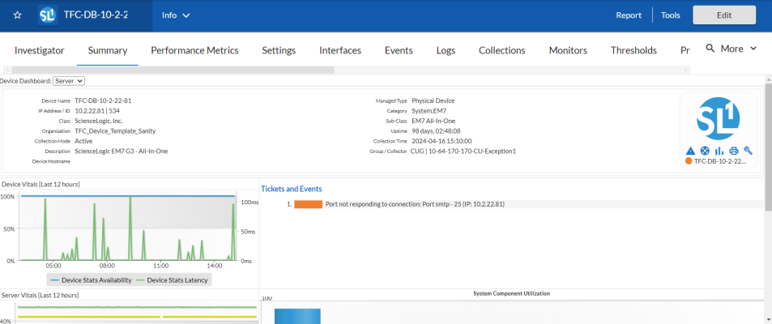Open the Interfaces tab
The height and width of the screenshot is (324, 772).
coord(340,50)
